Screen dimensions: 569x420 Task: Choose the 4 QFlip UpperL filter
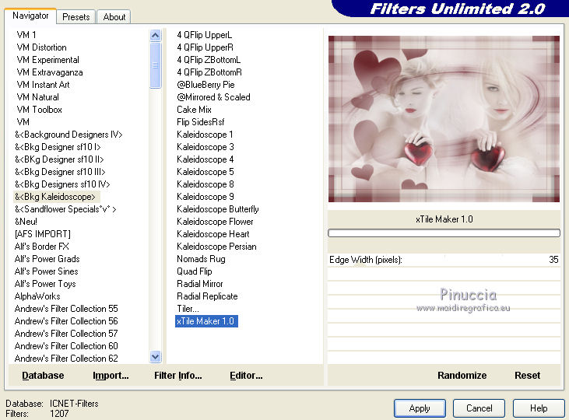coord(204,35)
